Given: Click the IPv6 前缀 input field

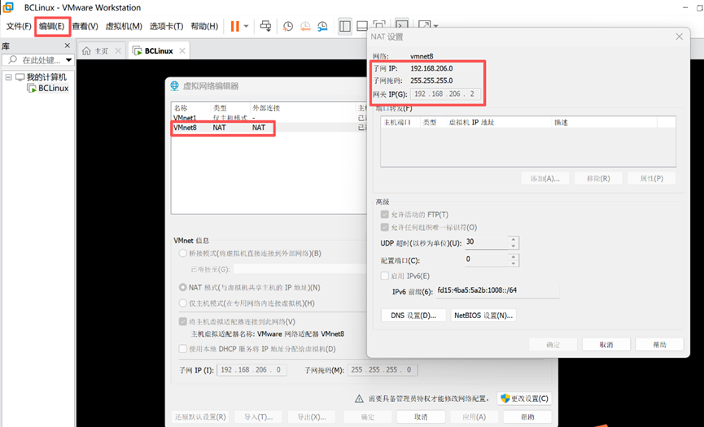Looking at the screenshot, I should coord(497,291).
